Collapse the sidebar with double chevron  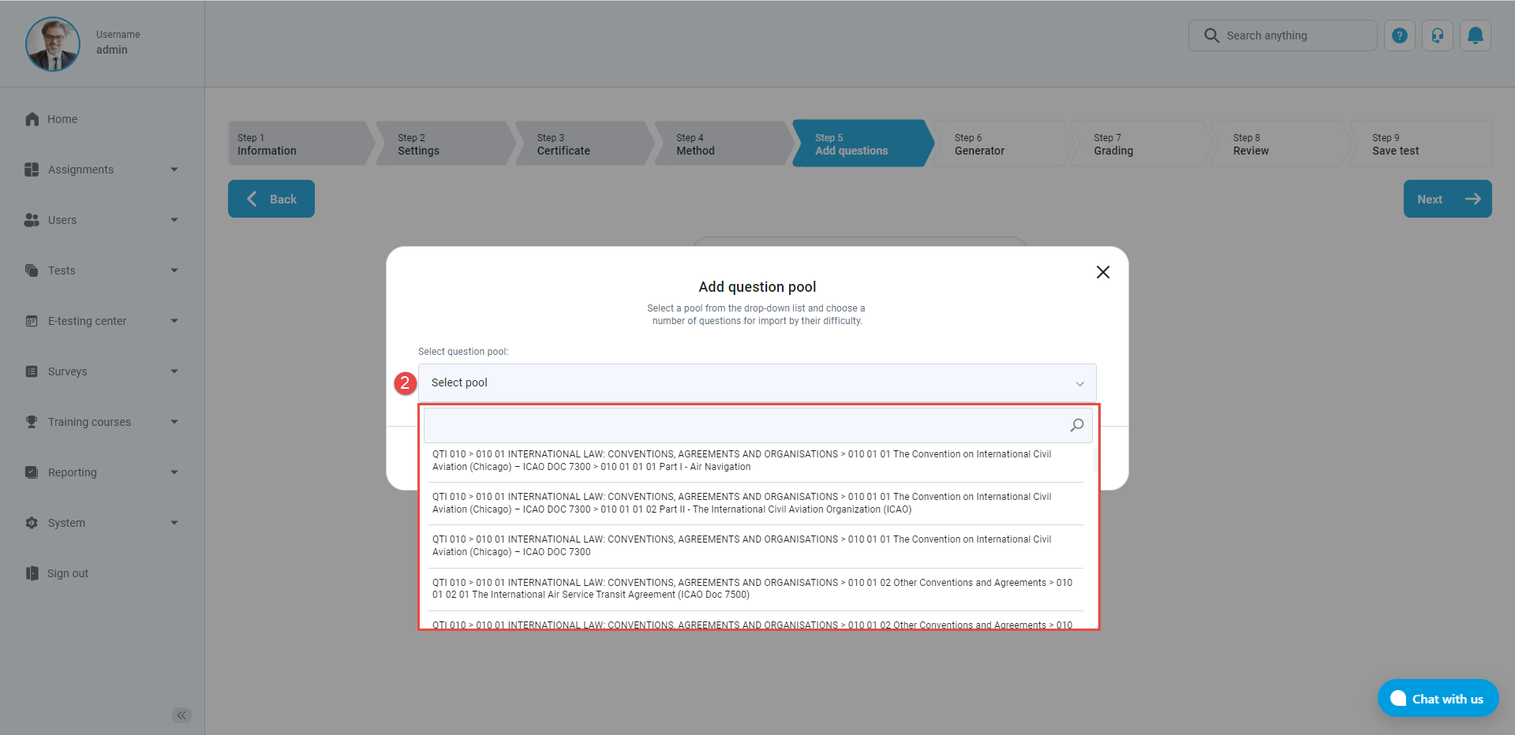(x=181, y=715)
